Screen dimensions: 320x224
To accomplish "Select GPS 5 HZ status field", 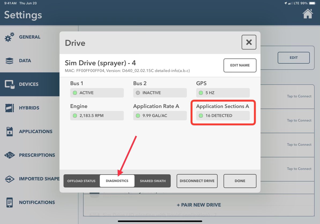I will pos(223,93).
